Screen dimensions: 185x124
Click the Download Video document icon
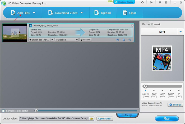point(51,13)
